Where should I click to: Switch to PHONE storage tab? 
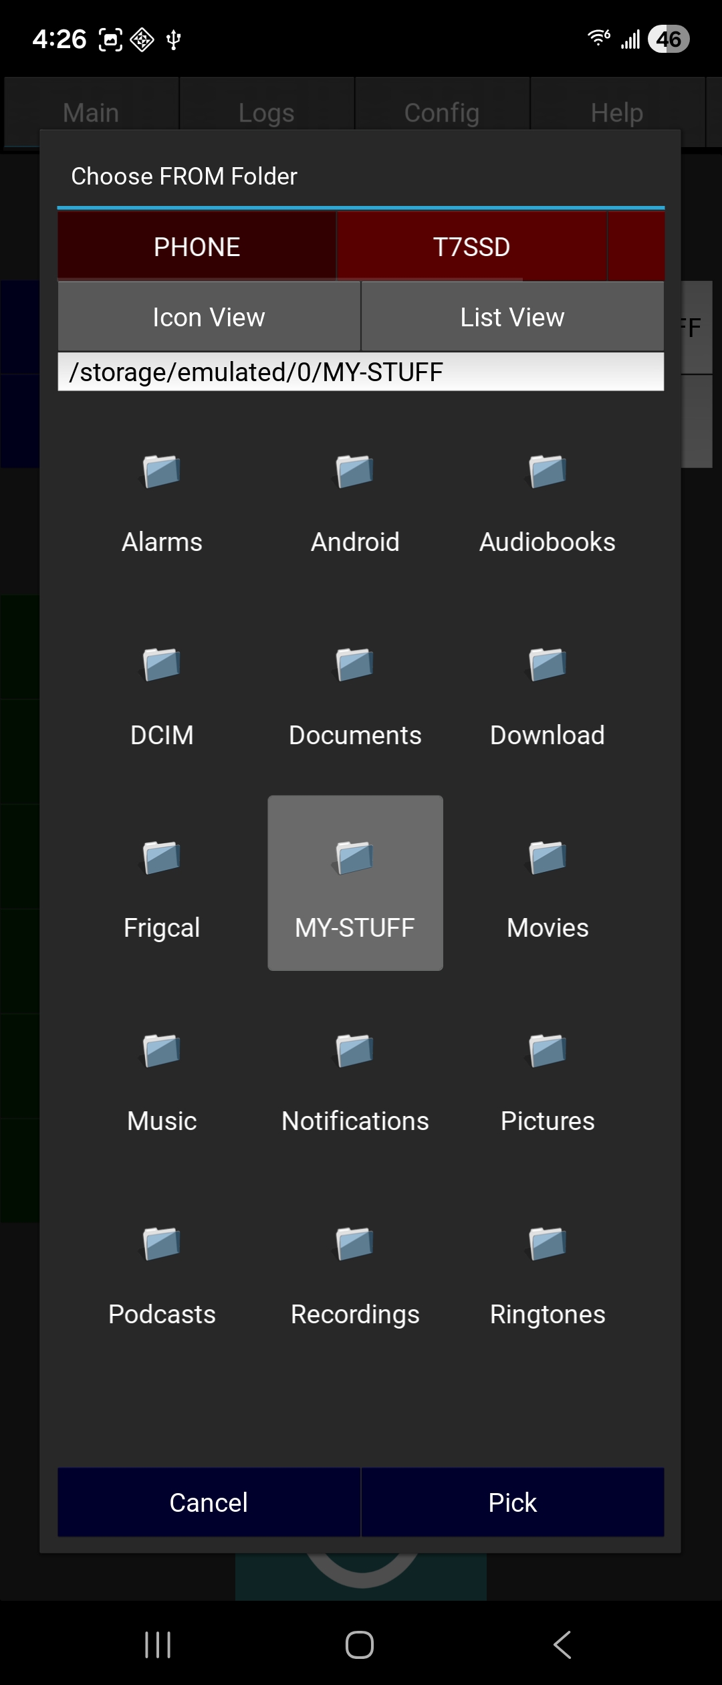point(197,247)
